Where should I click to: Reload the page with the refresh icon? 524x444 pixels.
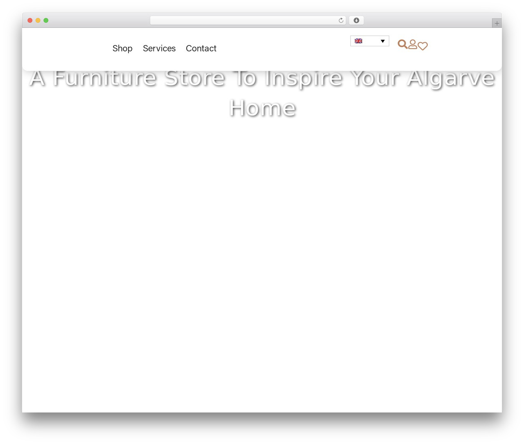pyautogui.click(x=341, y=20)
